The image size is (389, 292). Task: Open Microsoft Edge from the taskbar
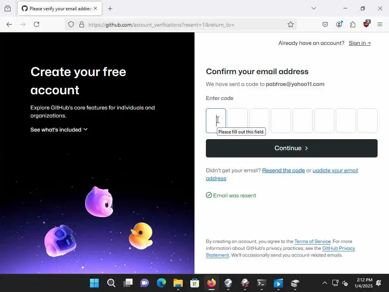(161, 283)
